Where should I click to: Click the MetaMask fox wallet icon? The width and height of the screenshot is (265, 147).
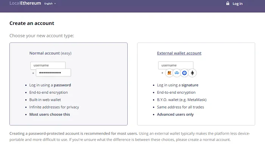(x=169, y=73)
